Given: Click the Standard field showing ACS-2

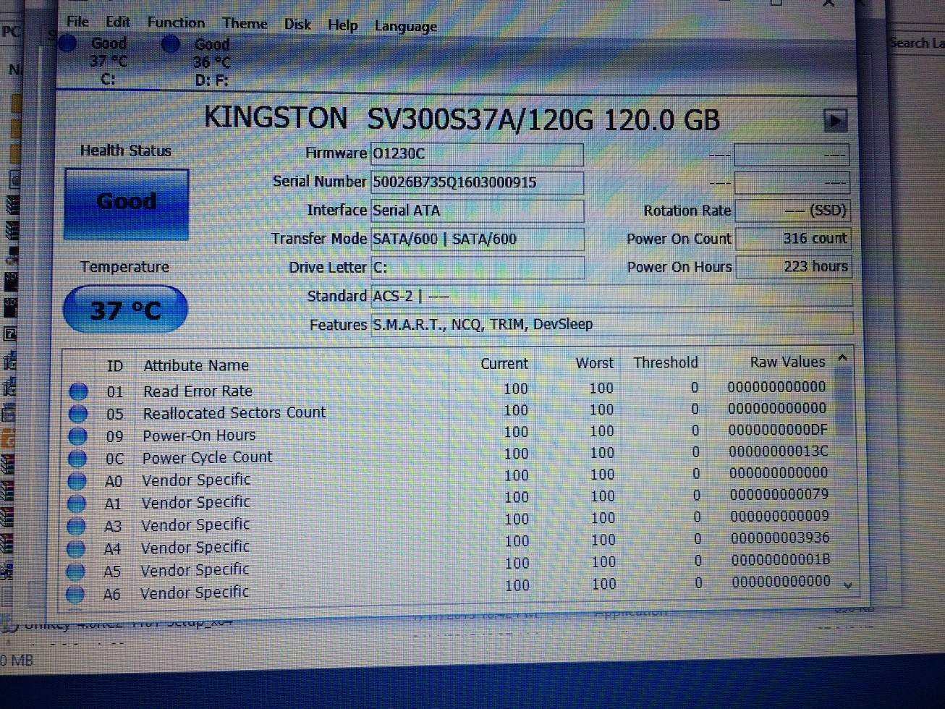Looking at the screenshot, I should pyautogui.click(x=611, y=297).
